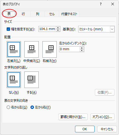Decrease left indent with down spinner arrow
The width and height of the screenshot is (119, 135).
point(82,50)
